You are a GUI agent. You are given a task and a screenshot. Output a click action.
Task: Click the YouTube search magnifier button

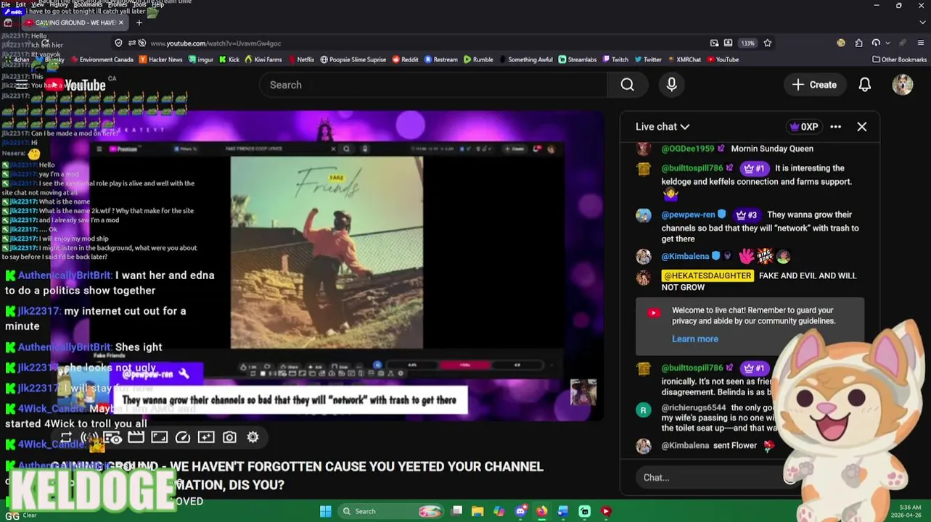pos(627,85)
